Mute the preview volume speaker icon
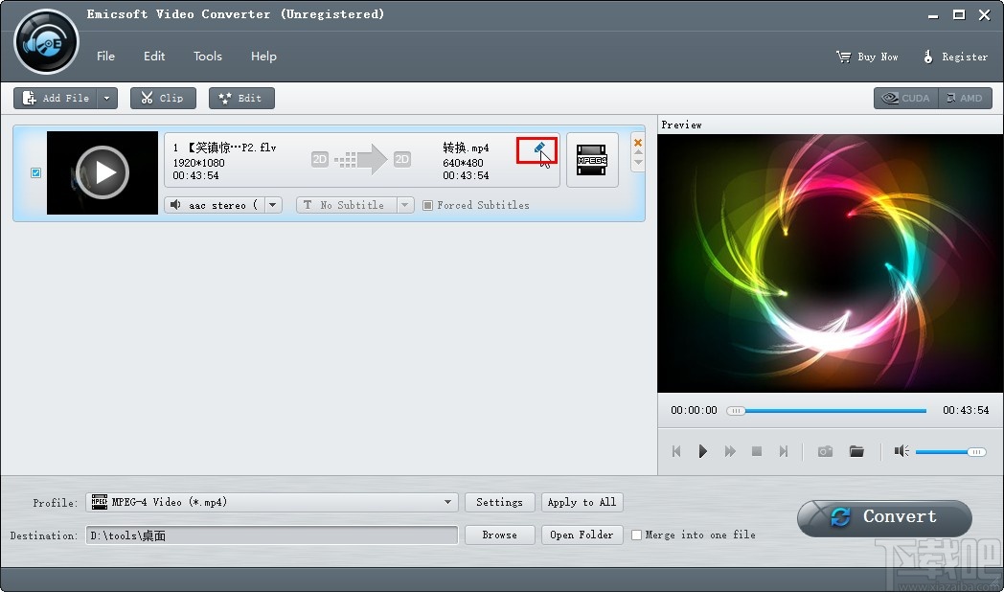1004x592 pixels. pyautogui.click(x=901, y=451)
